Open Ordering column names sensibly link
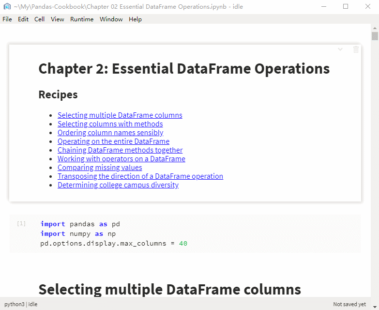 point(110,133)
